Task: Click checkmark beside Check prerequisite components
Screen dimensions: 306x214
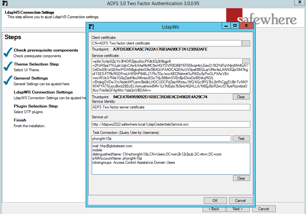Action: [x=8, y=52]
